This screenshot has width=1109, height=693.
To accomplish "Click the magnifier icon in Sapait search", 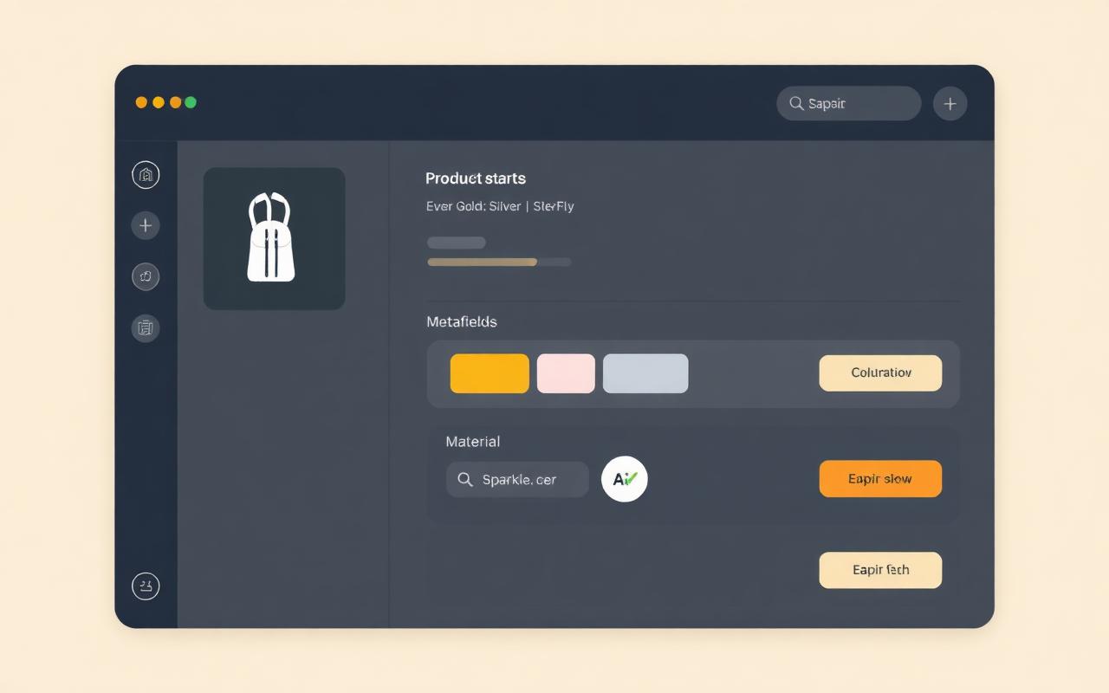I will pos(796,104).
